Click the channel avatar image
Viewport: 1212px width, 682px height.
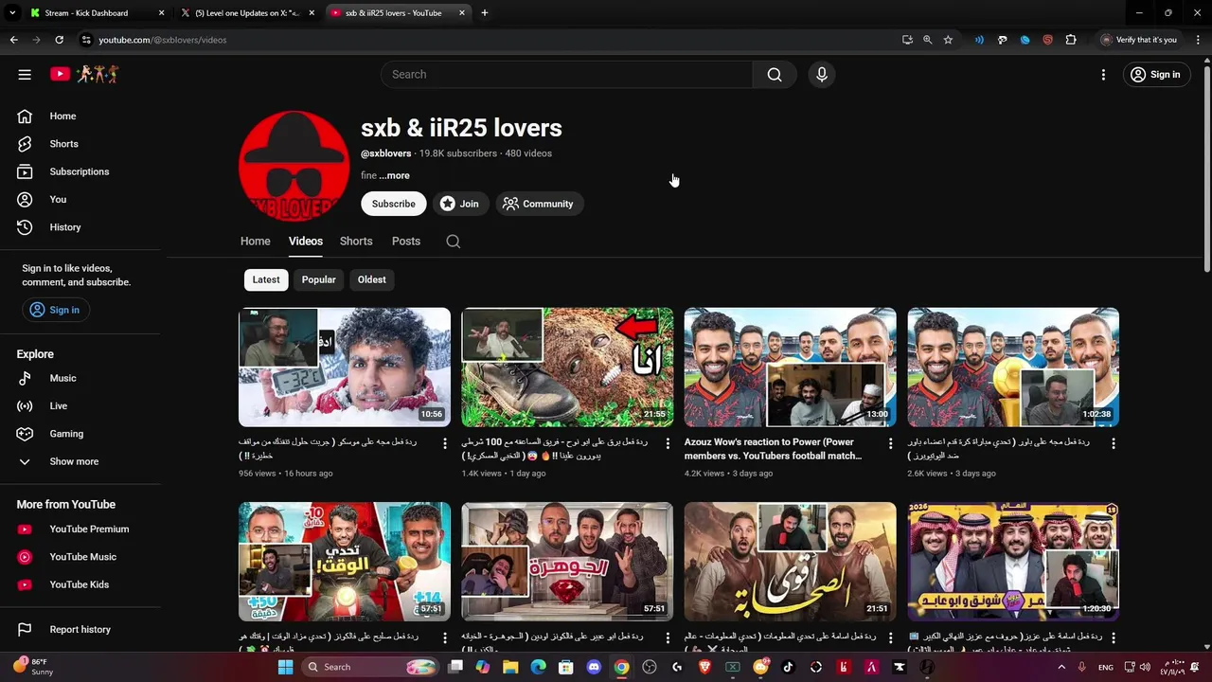click(294, 166)
